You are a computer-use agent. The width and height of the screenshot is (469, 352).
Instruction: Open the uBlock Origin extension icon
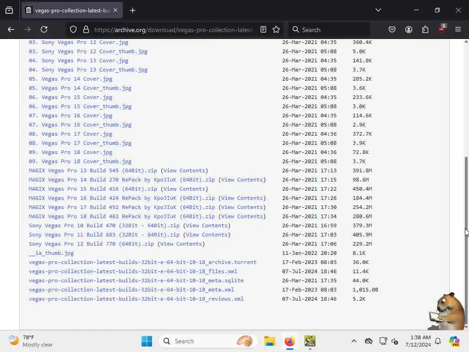point(442,29)
